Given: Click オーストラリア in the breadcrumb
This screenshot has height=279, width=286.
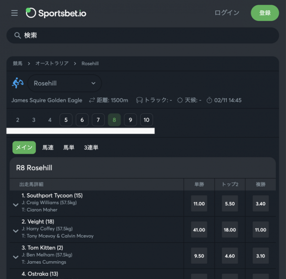Looking at the screenshot, I should 52,63.
